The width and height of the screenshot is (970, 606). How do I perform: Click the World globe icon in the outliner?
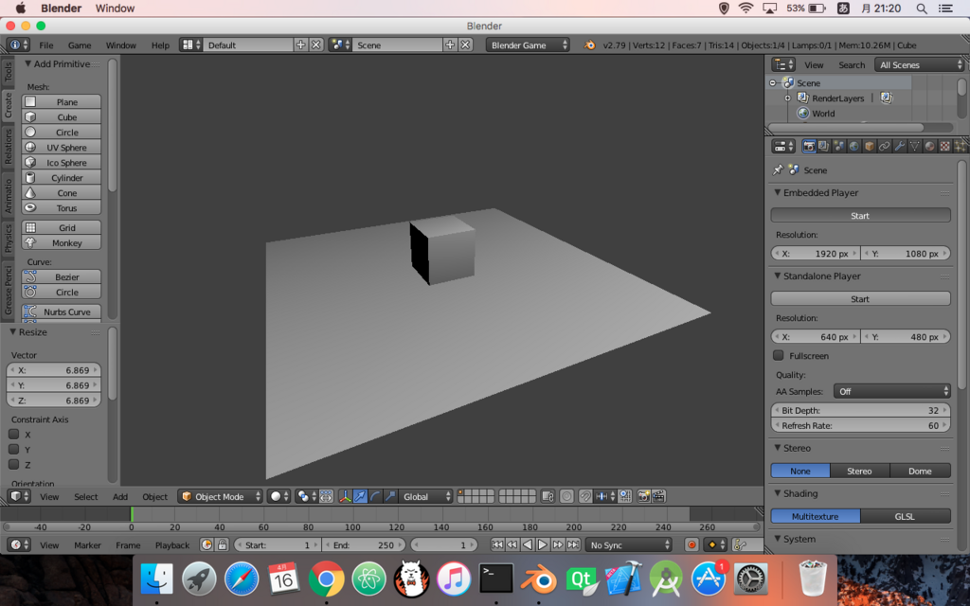pos(803,114)
